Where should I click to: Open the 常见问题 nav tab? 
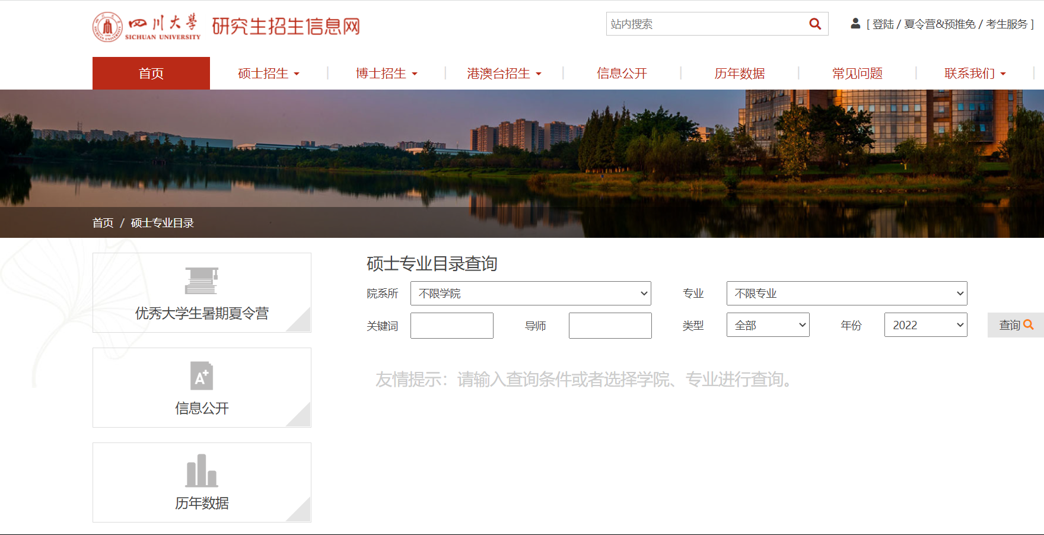tap(857, 74)
